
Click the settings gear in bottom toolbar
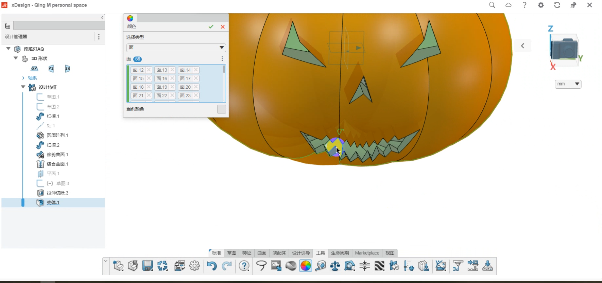pos(194,266)
